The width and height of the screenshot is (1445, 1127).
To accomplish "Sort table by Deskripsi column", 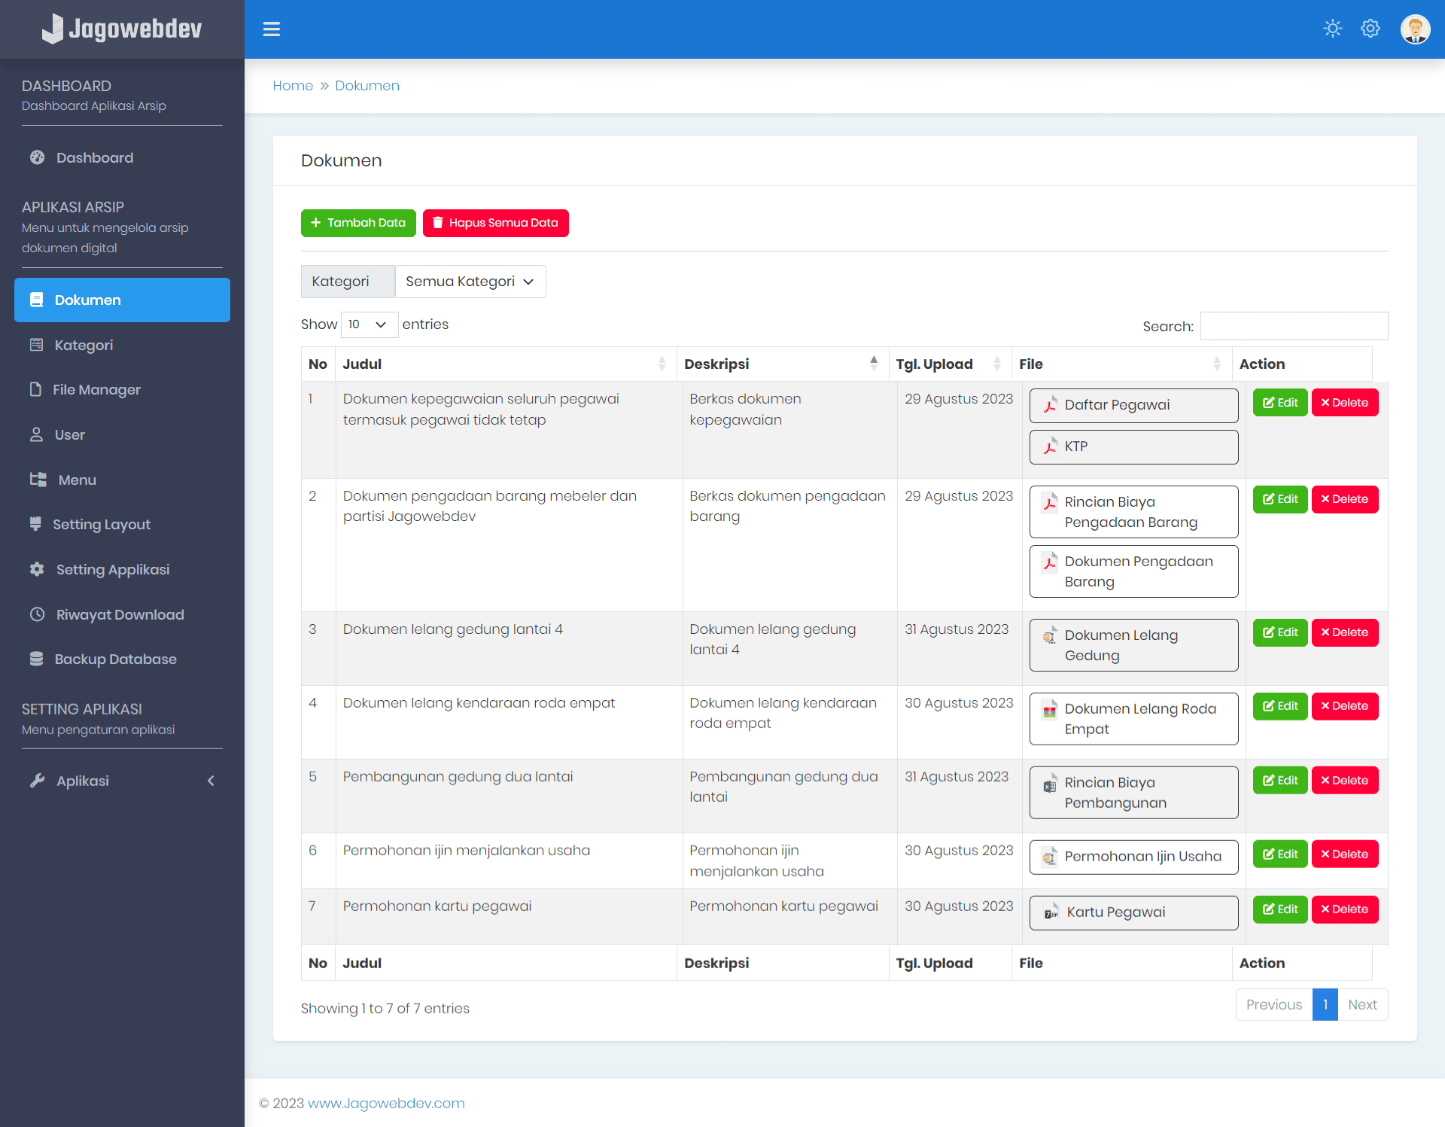I will coord(783,364).
